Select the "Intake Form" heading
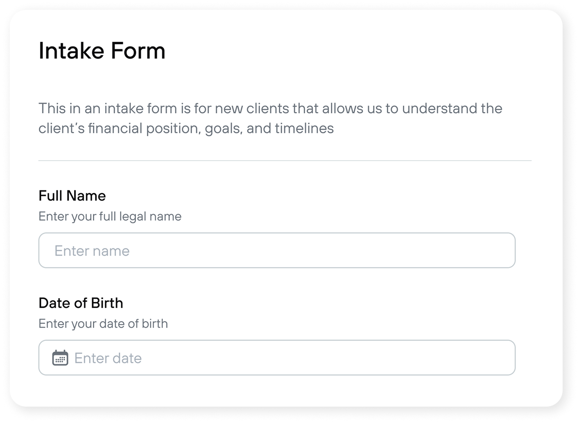Viewport: 579px width, 423px height. pyautogui.click(x=102, y=51)
